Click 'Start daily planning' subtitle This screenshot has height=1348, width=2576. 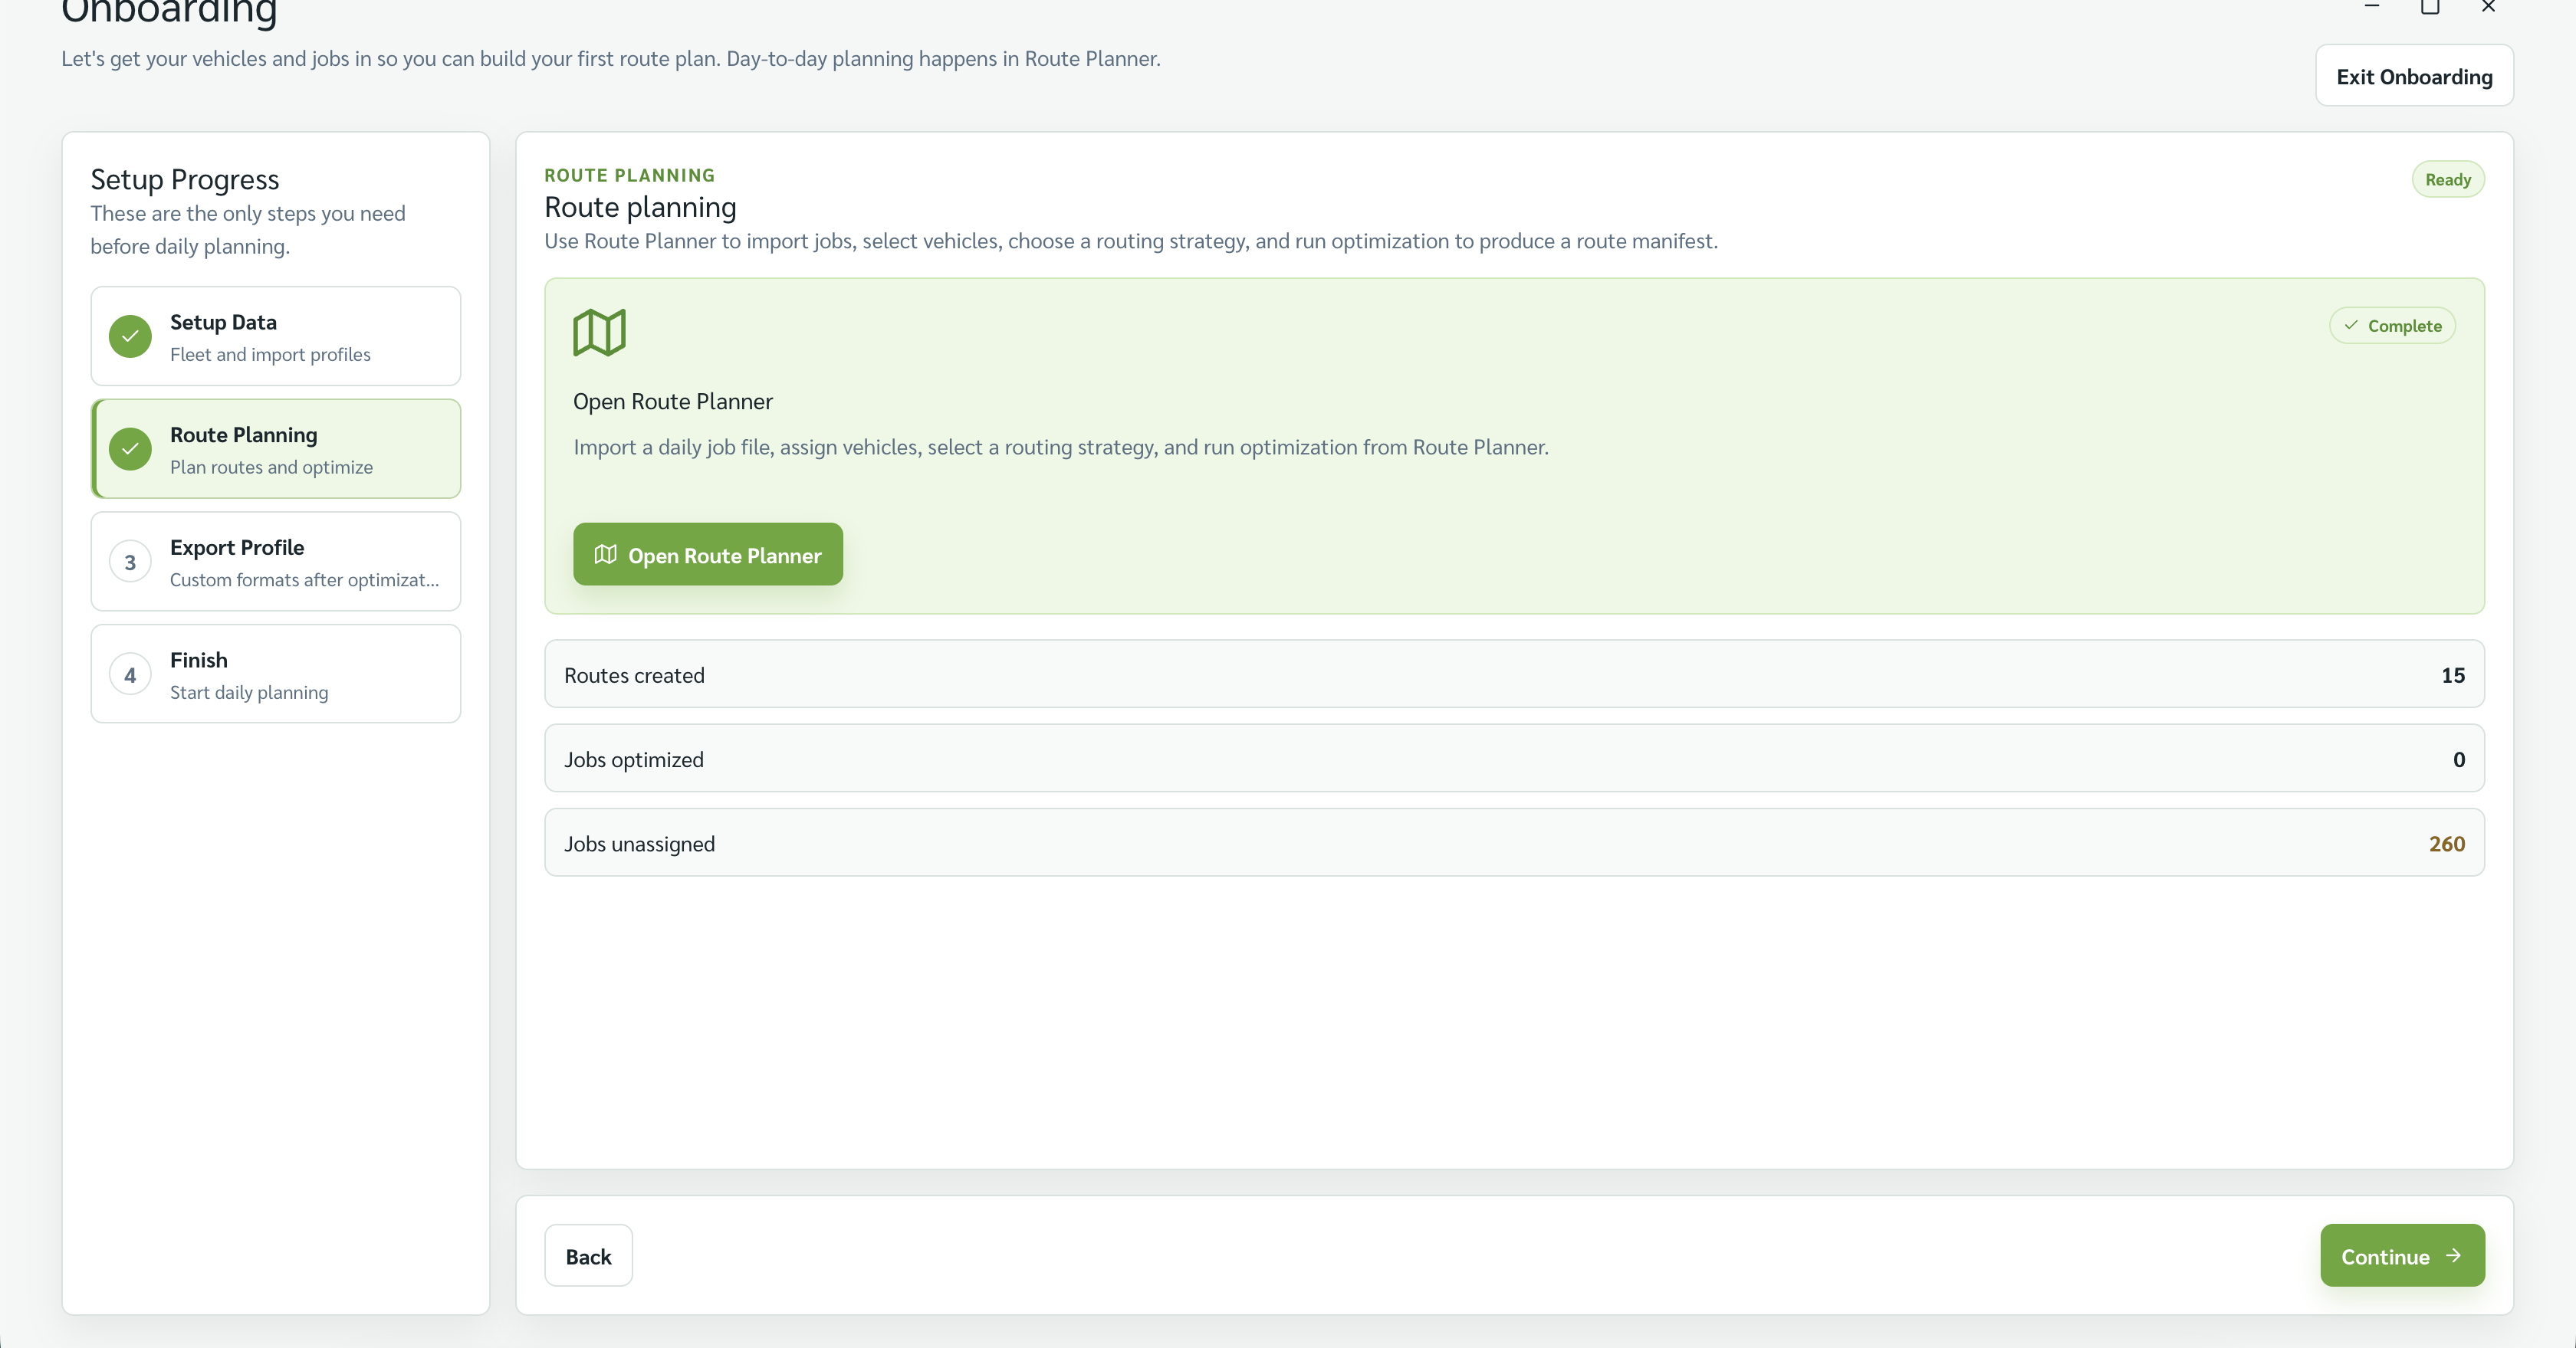249,693
